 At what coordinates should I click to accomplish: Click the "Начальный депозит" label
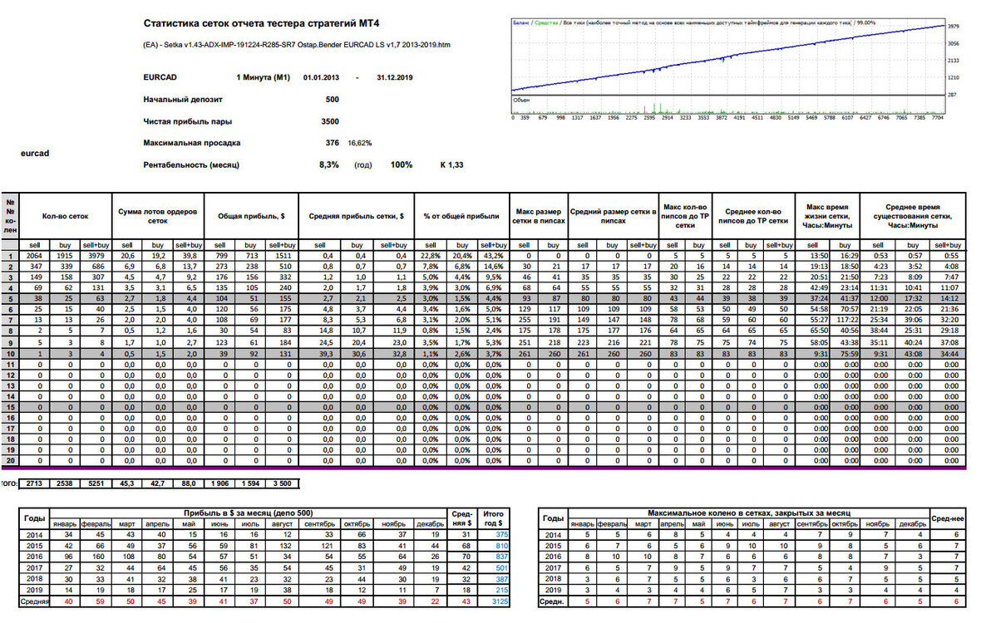click(183, 100)
